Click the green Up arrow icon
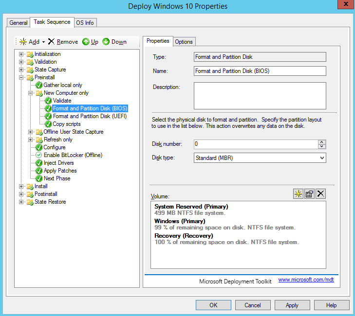This screenshot has height=316, width=355. click(86, 42)
